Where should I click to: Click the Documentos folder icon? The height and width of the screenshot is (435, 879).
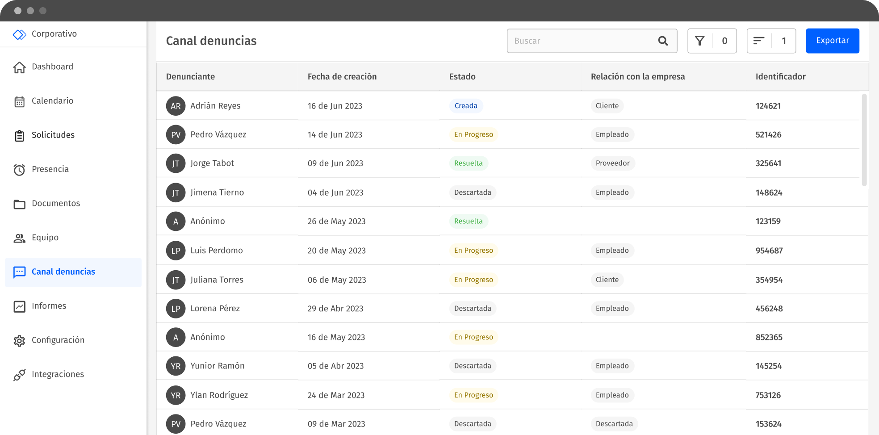point(19,204)
